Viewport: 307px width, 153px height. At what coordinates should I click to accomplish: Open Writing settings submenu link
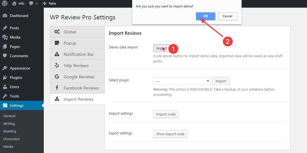(9, 124)
